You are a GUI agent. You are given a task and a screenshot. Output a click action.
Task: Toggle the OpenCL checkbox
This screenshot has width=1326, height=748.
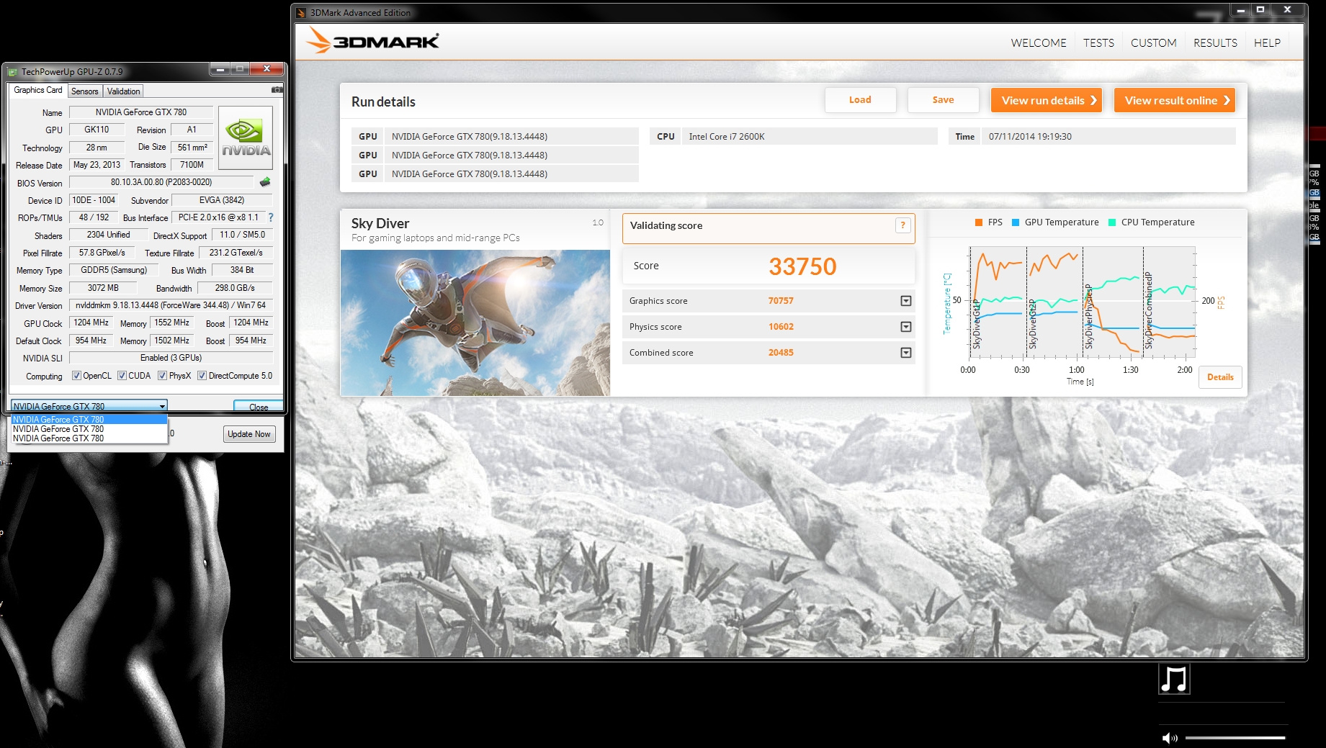click(76, 376)
